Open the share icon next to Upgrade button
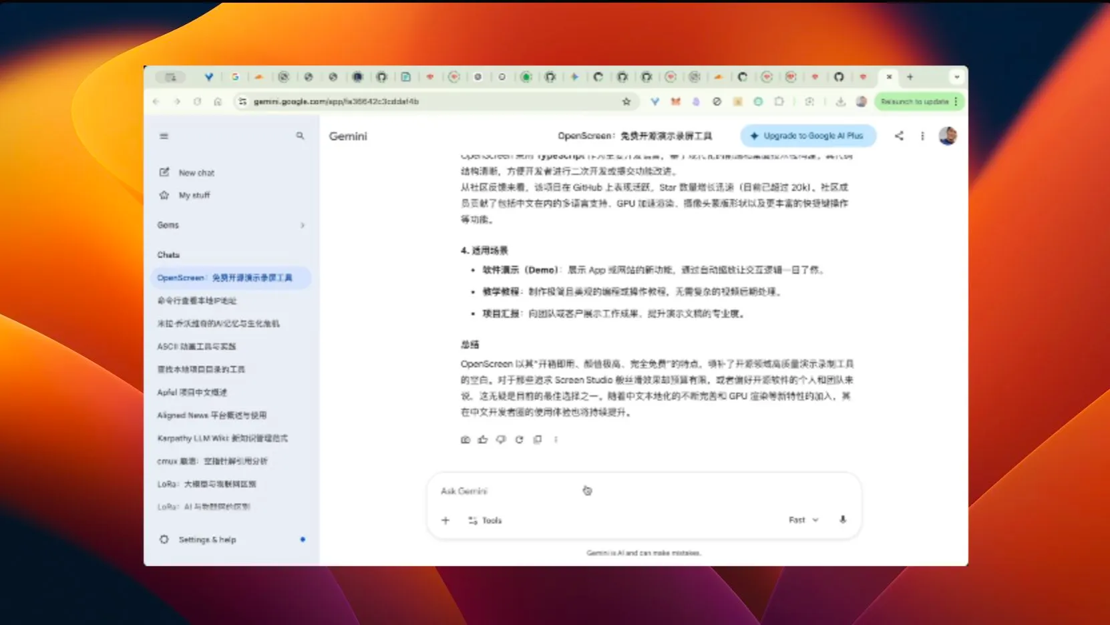1110x625 pixels. 899,136
